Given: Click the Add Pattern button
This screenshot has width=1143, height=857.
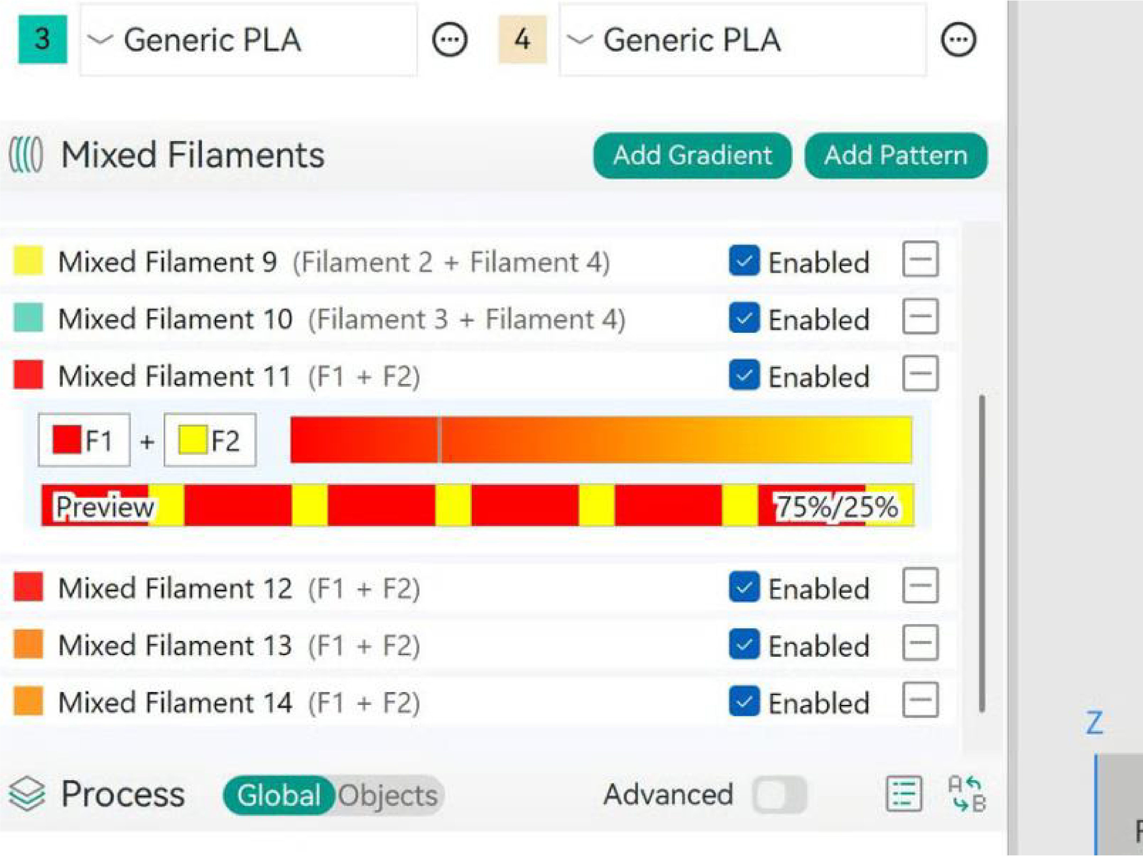Looking at the screenshot, I should pyautogui.click(x=896, y=156).
